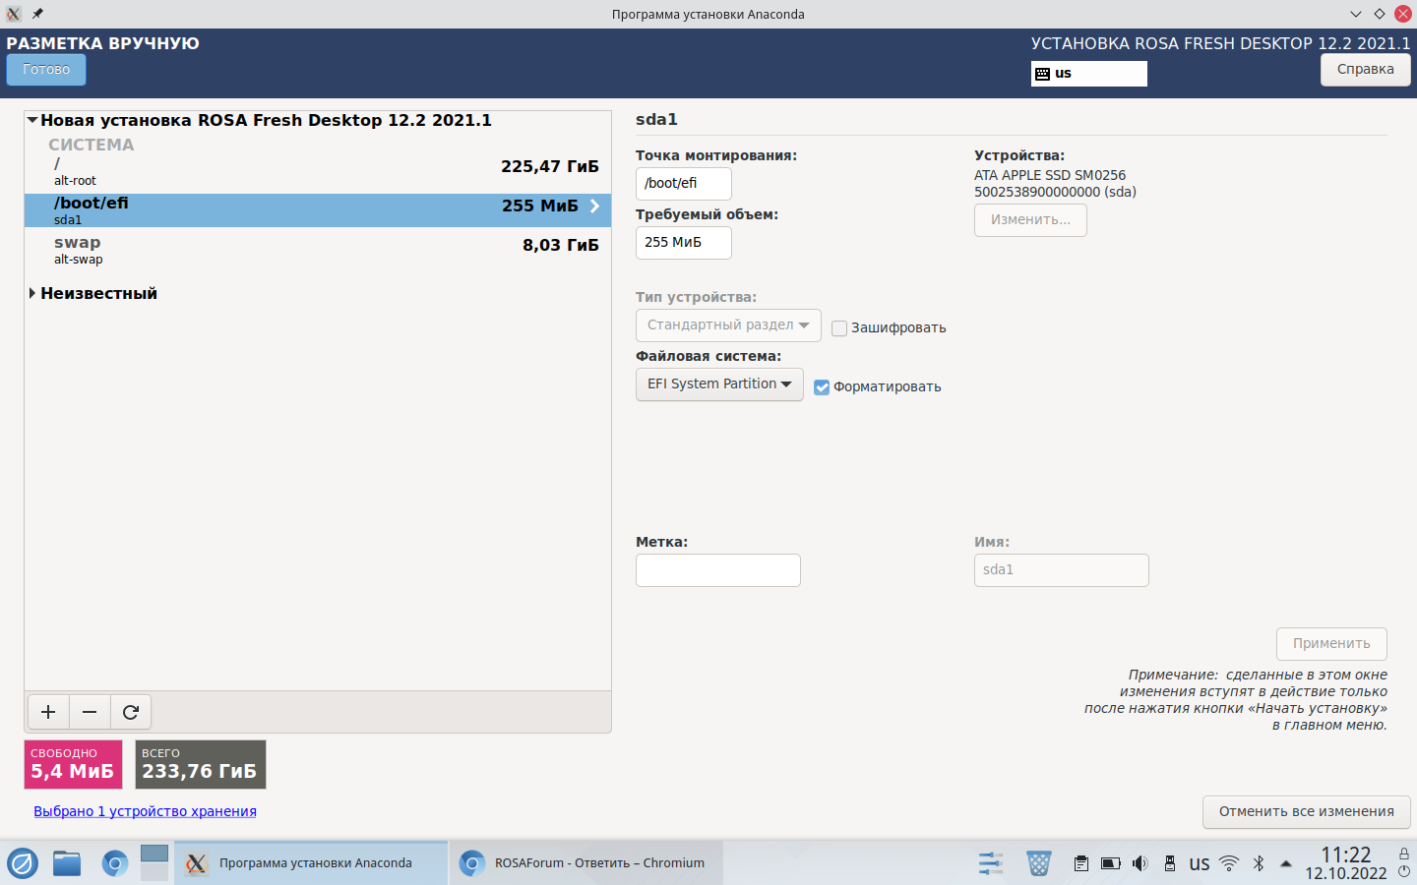
Task: Add a new mount point with the plus button
Action: pyautogui.click(x=48, y=712)
